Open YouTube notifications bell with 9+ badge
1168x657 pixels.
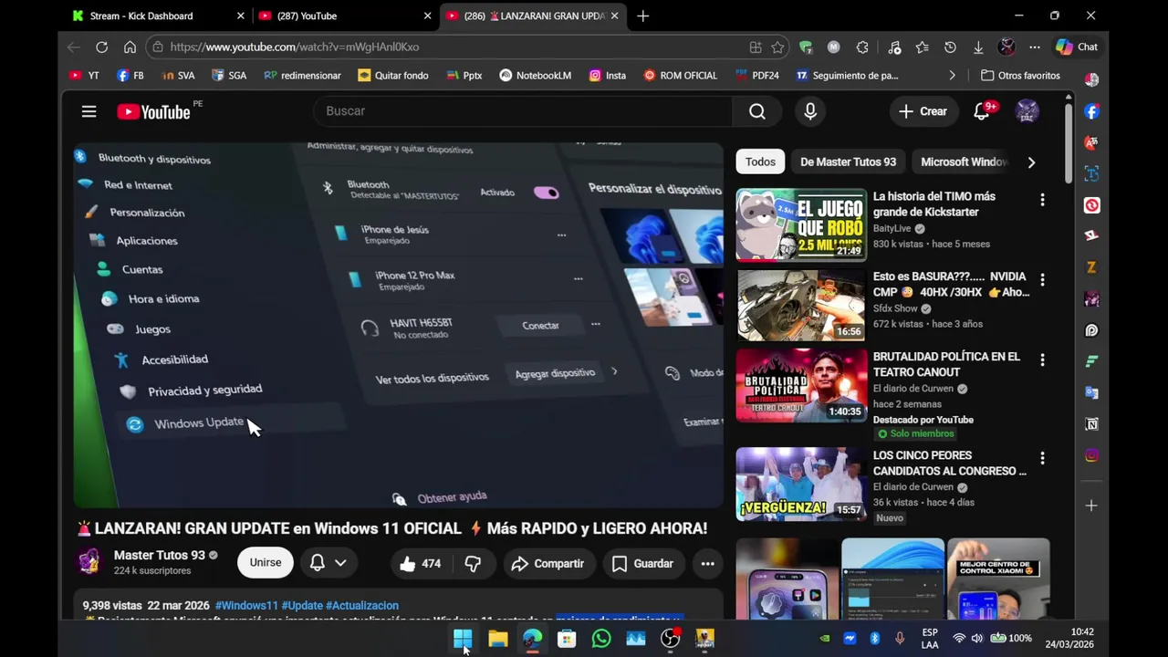(x=982, y=111)
